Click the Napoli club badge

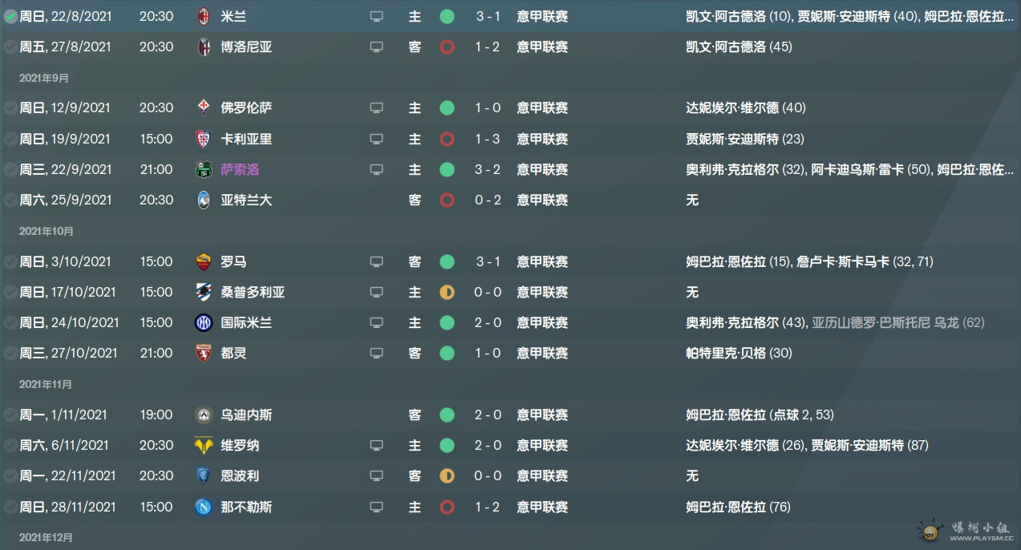pyautogui.click(x=203, y=507)
